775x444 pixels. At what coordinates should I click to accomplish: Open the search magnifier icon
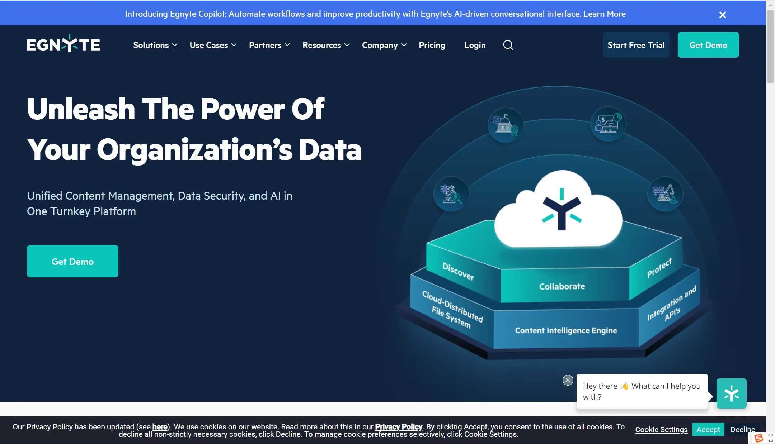pos(508,45)
